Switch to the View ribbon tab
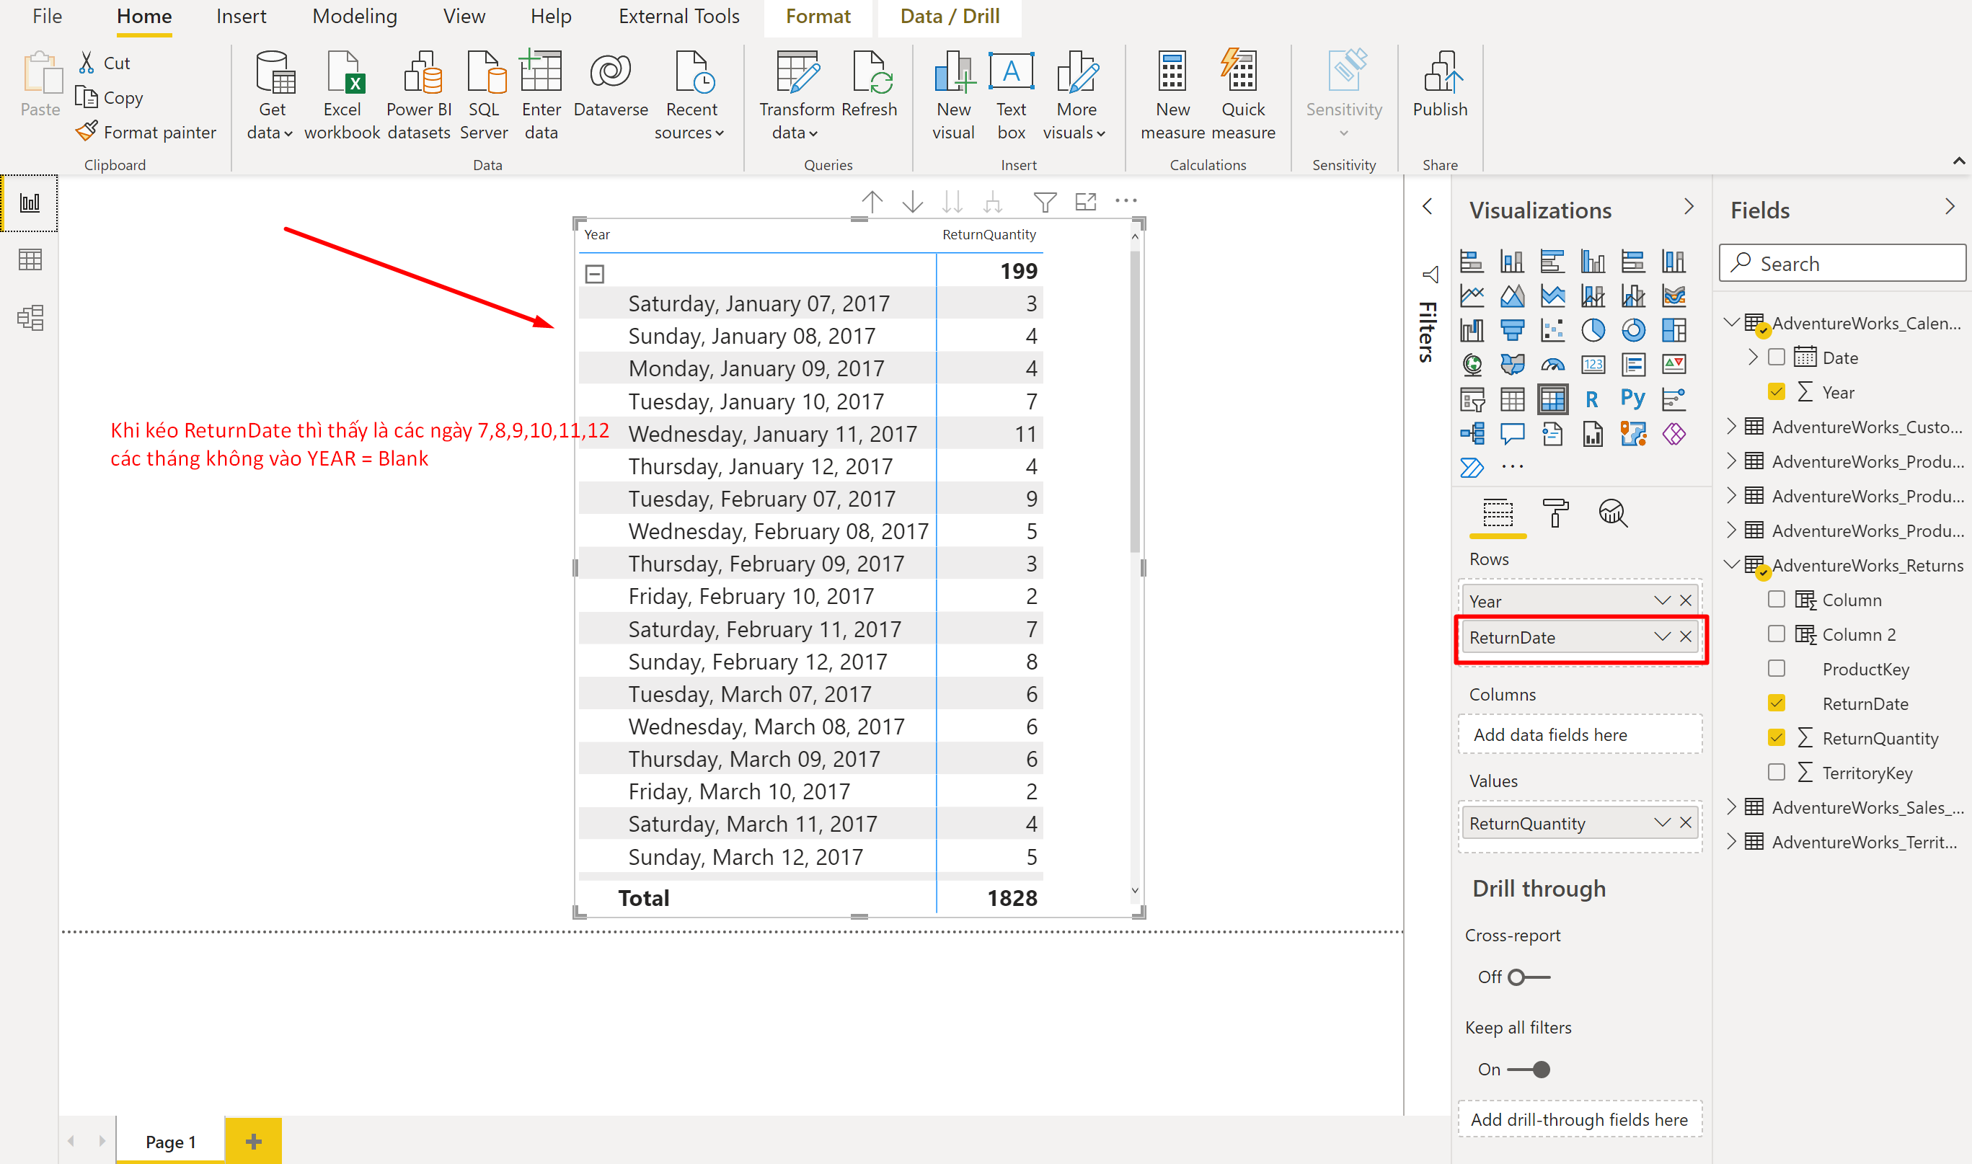This screenshot has height=1164, width=1972. pos(464,17)
